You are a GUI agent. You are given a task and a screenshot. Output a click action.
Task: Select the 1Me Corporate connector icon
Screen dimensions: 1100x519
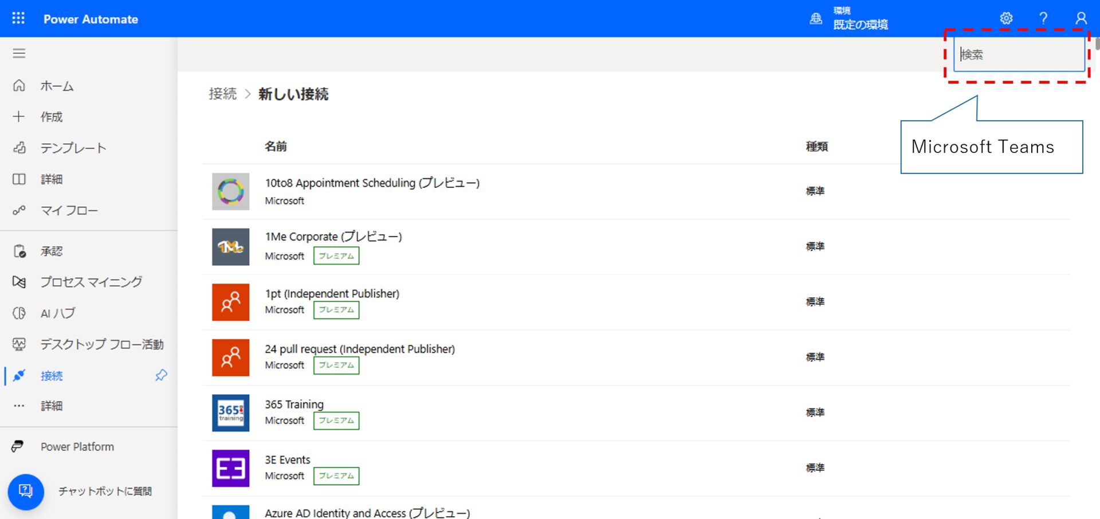point(230,247)
